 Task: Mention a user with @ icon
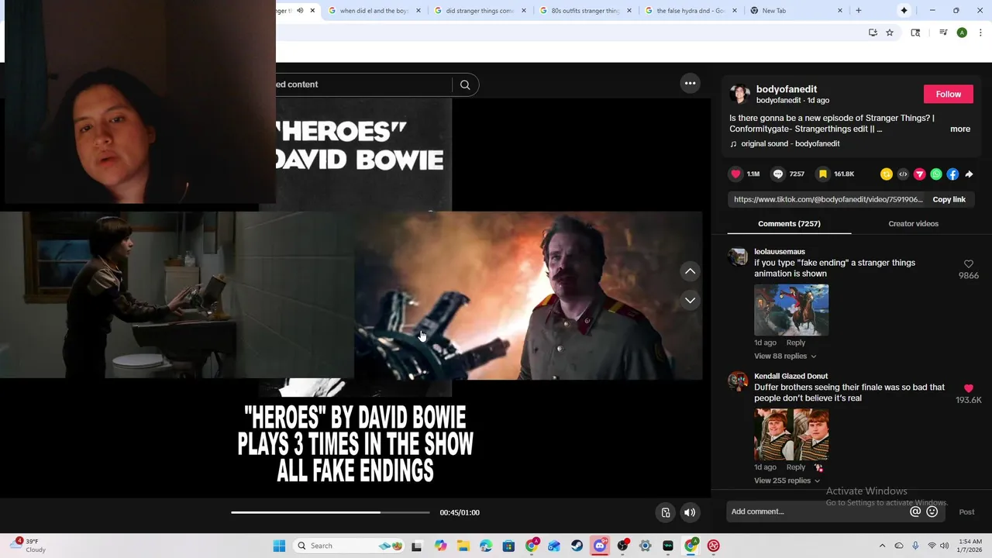tap(915, 511)
